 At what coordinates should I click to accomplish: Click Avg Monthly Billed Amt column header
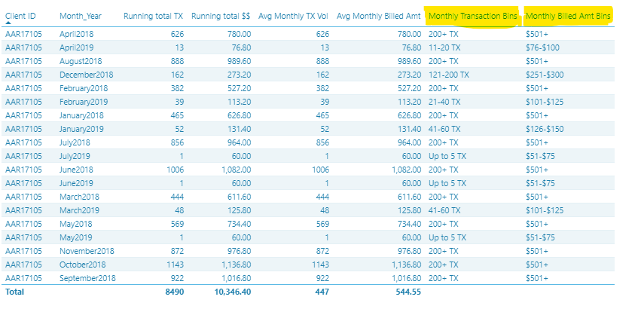(x=379, y=16)
